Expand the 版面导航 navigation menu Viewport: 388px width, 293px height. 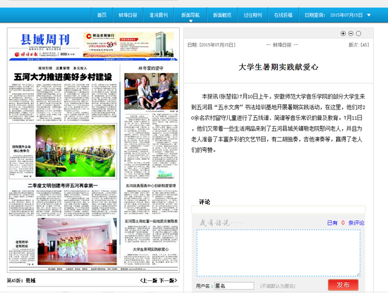click(190, 15)
